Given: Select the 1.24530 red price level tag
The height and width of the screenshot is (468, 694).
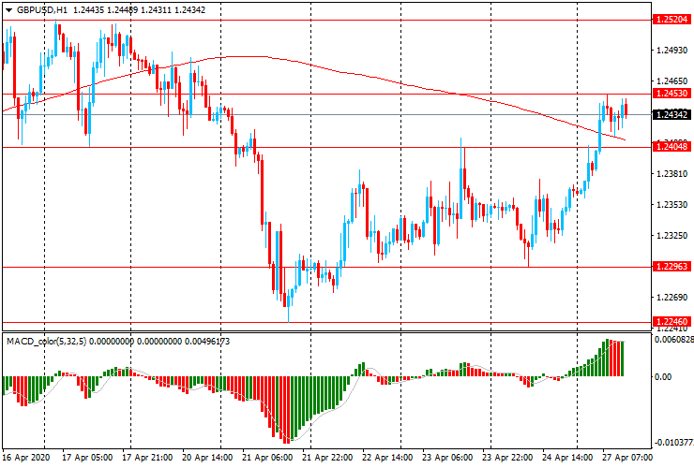Looking at the screenshot, I should (671, 94).
